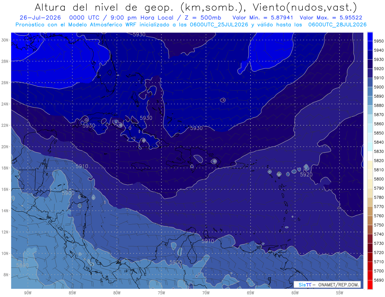Click the 5760 colorbar value
This screenshot has height=297, width=385.
pyautogui.click(x=379, y=216)
